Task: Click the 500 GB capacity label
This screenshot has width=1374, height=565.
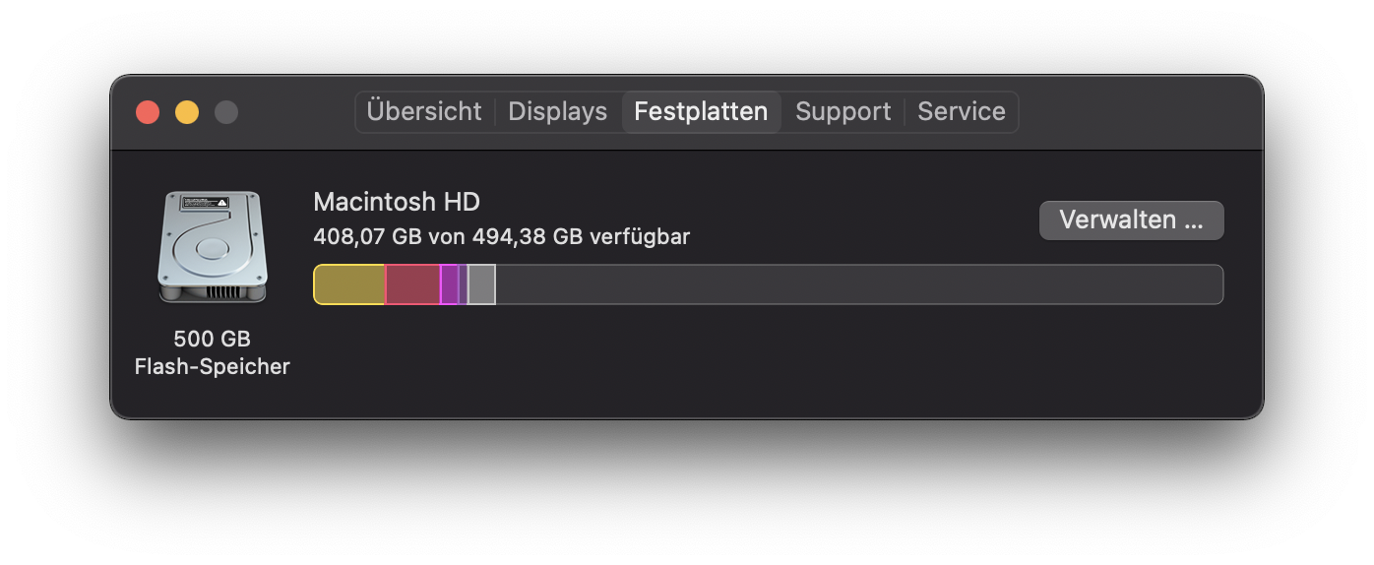Action: click(x=212, y=339)
